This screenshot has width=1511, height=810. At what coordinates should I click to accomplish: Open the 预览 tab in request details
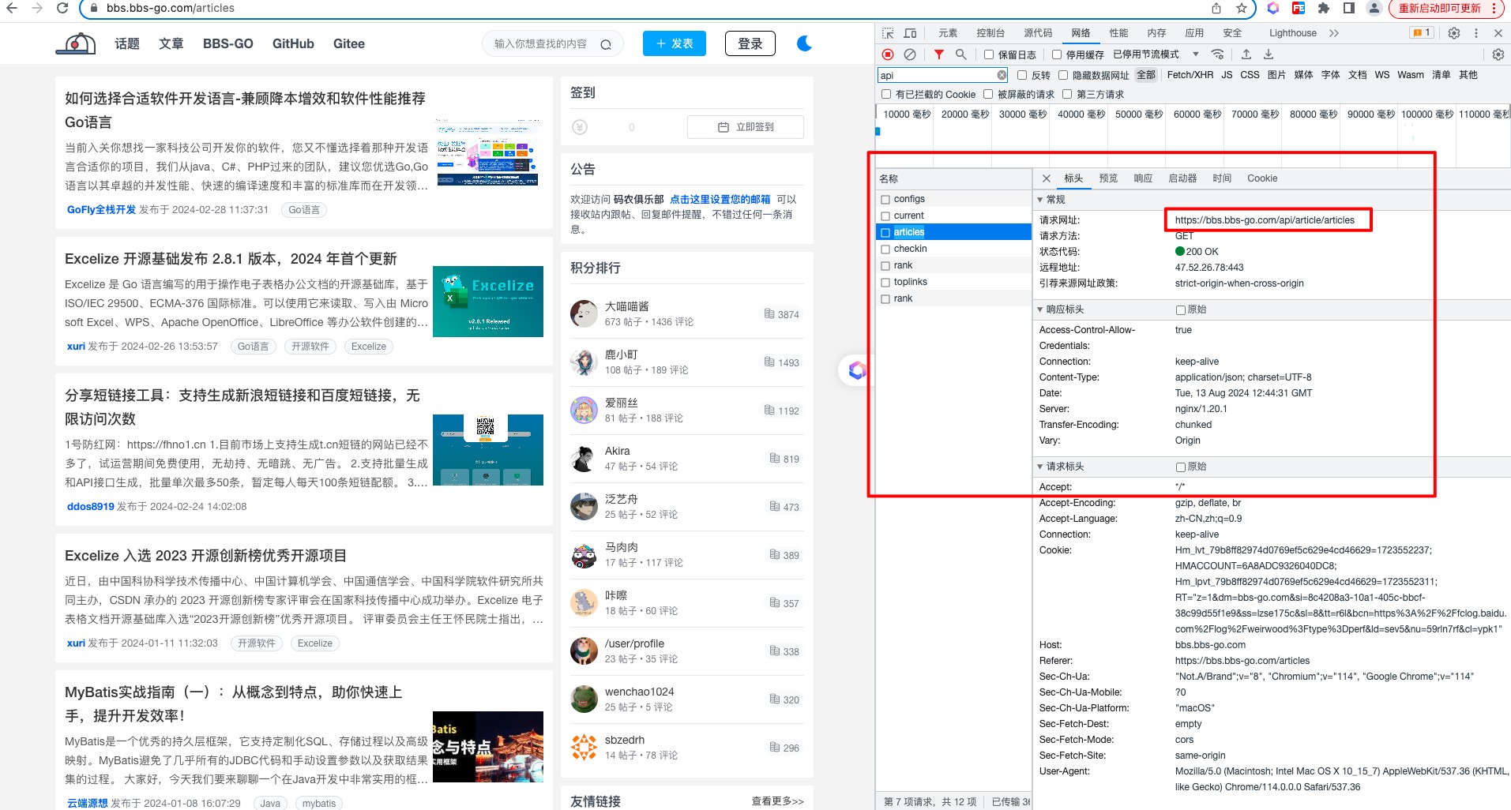point(1108,178)
